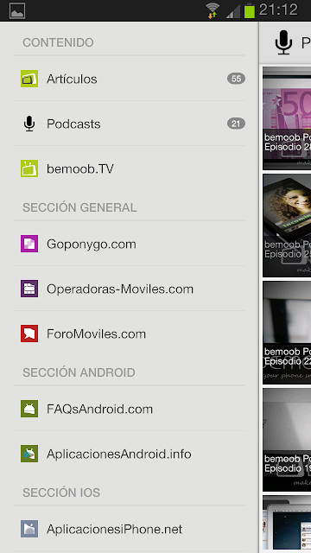Tap the microphone icon beside Podcasts
This screenshot has width=311, height=553.
(29, 124)
